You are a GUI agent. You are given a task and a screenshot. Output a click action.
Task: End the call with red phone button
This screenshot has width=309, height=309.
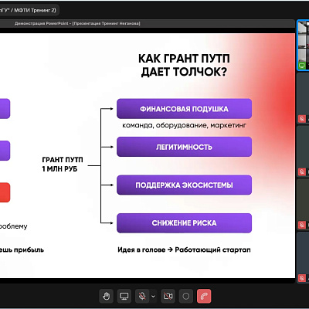point(204,296)
